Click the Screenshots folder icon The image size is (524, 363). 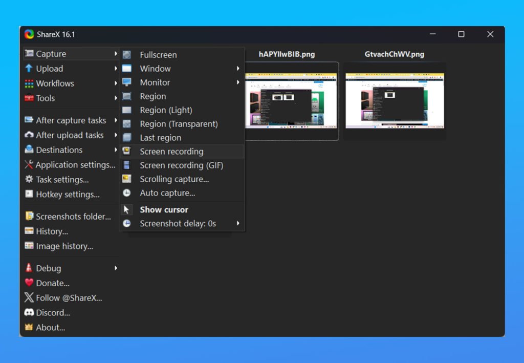tap(29, 216)
